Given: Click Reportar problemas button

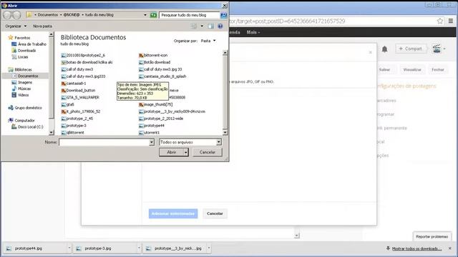Looking at the screenshot, I should (432, 236).
